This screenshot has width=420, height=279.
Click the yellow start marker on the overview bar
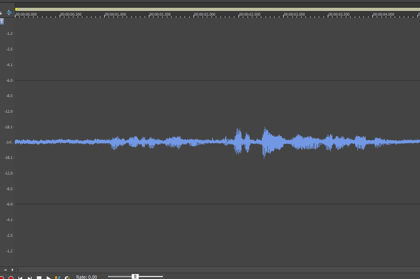pyautogui.click(x=16, y=9)
